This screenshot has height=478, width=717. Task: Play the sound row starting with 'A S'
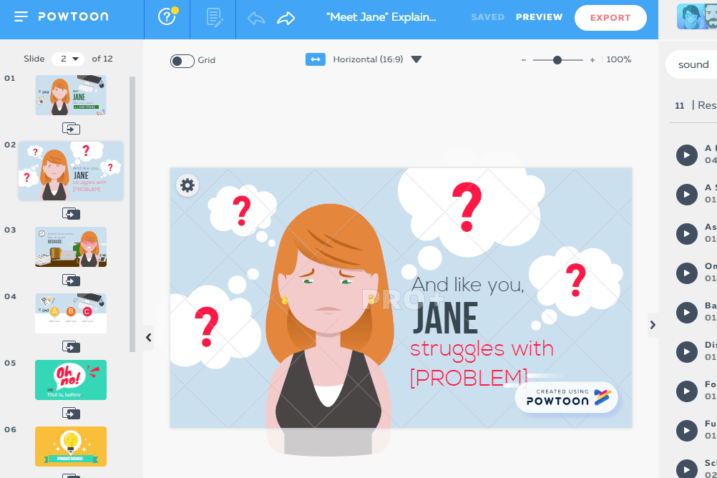(x=686, y=195)
